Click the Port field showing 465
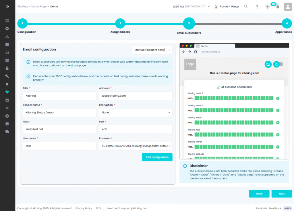Image resolution: width=294 pixels, height=211 pixels. pyautogui.click(x=136, y=129)
